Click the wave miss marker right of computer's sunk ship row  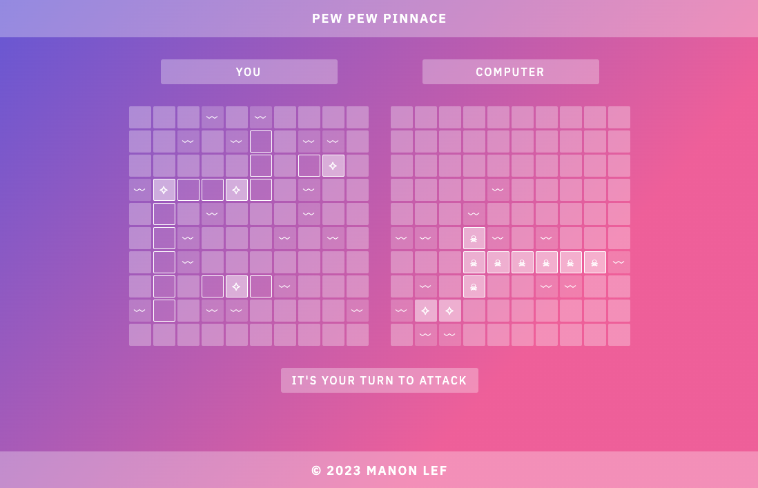619,262
